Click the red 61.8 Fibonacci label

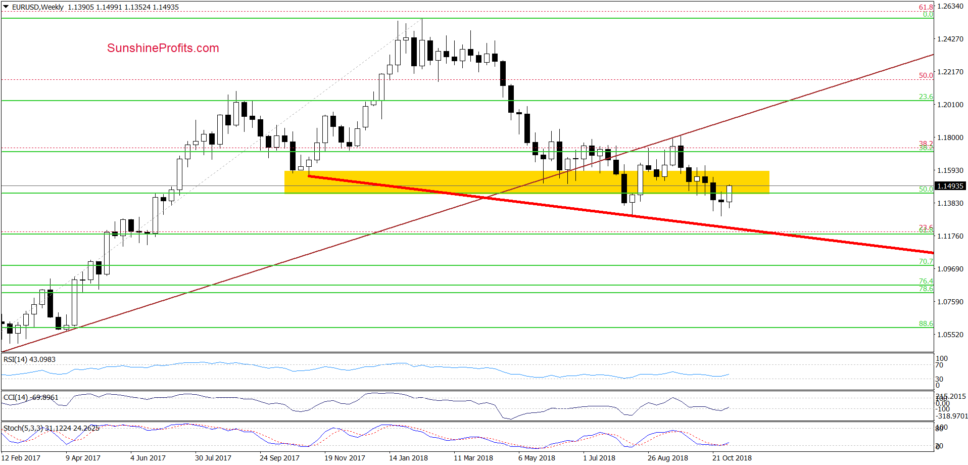point(926,7)
